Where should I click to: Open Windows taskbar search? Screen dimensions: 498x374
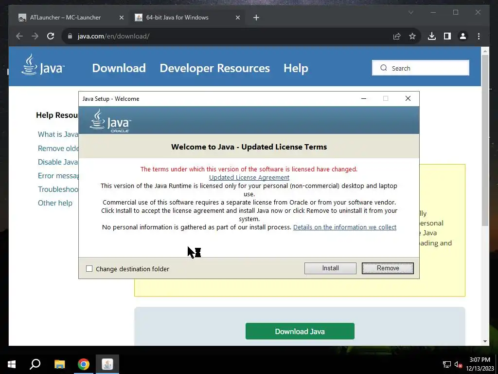(x=35, y=364)
